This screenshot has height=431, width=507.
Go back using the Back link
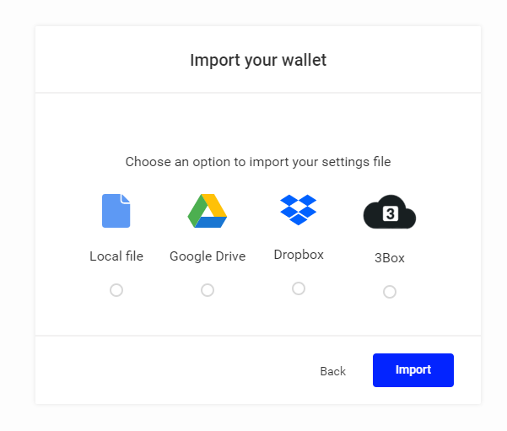tap(332, 371)
